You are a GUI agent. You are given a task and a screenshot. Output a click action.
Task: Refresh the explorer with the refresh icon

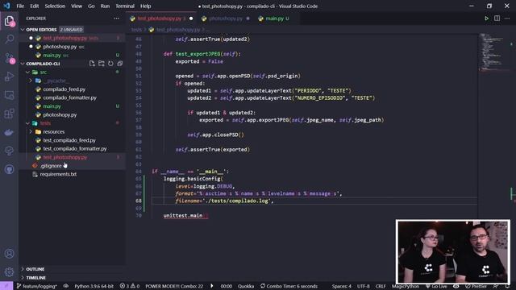click(x=110, y=64)
